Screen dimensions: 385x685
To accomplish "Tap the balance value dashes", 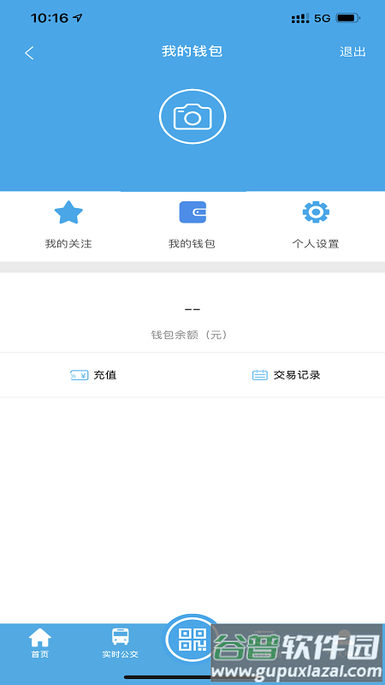I will [192, 310].
